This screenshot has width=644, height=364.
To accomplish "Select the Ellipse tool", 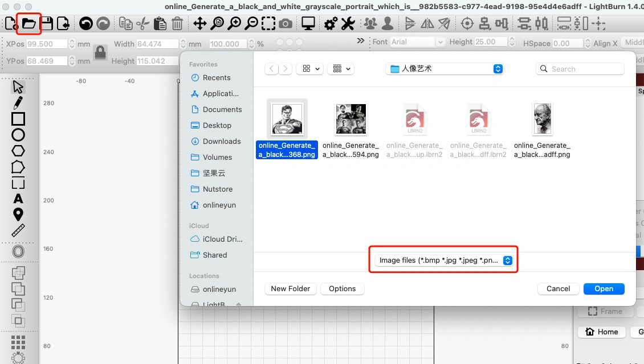I will (x=18, y=135).
